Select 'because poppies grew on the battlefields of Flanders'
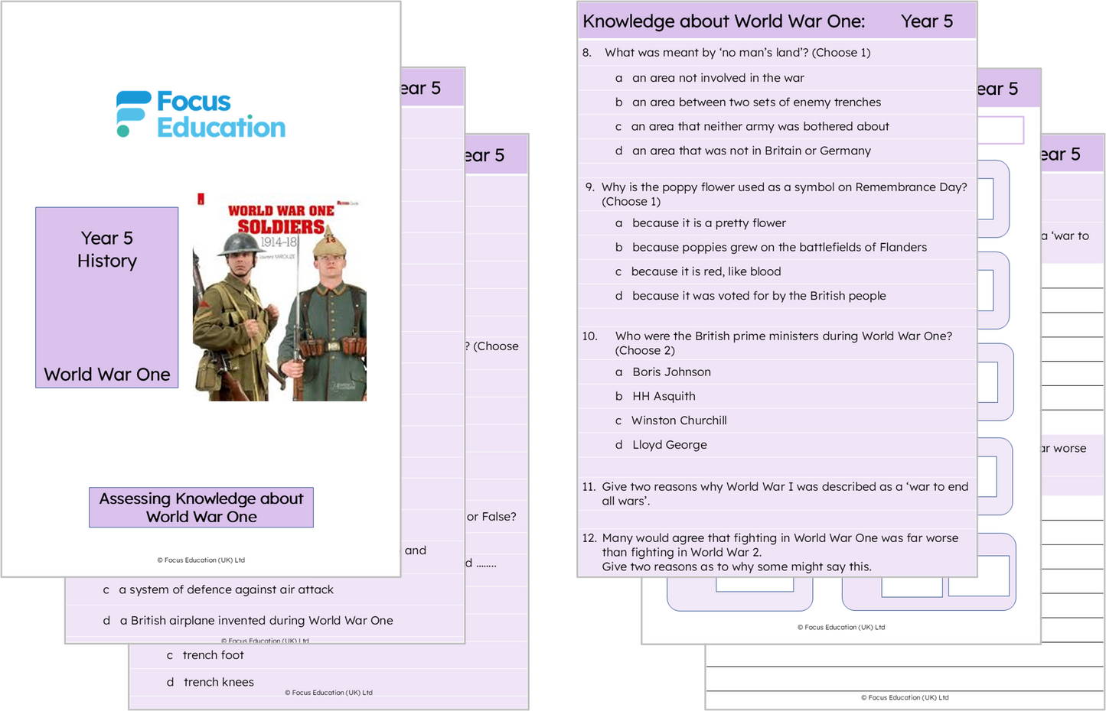 (778, 248)
